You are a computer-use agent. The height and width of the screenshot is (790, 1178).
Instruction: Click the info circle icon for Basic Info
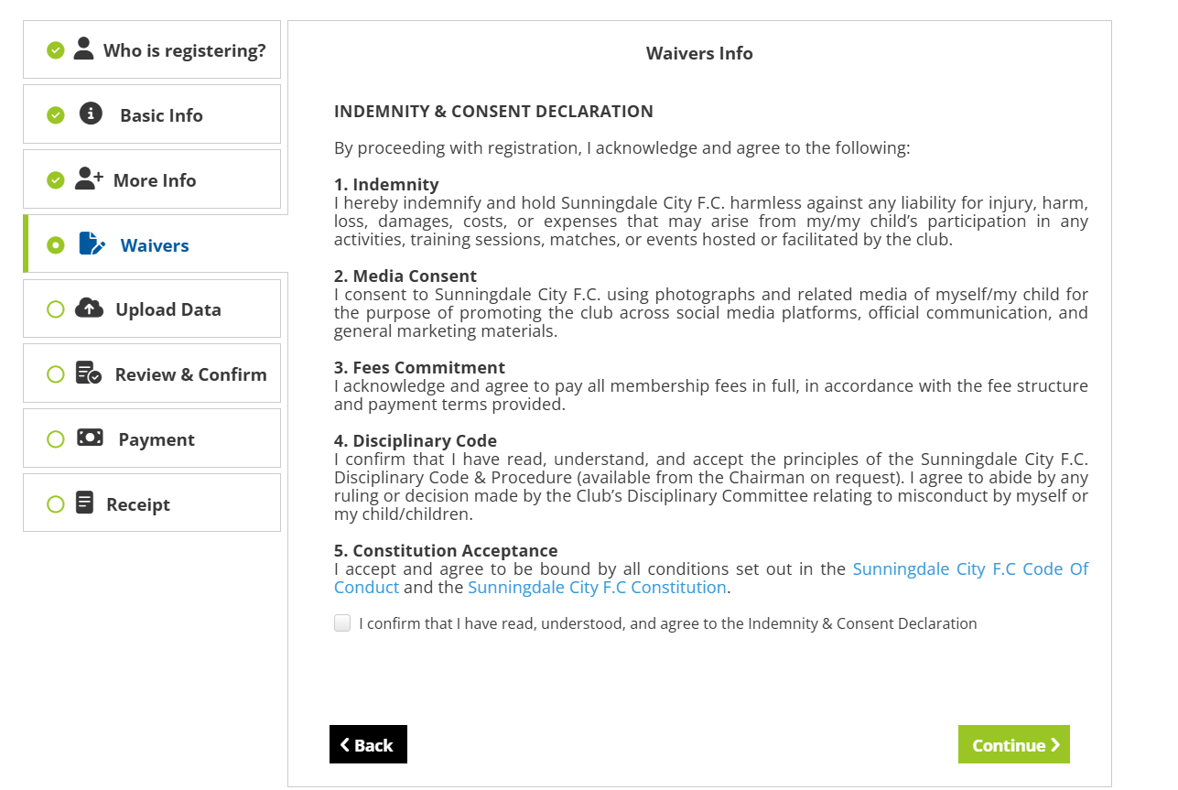tap(91, 114)
